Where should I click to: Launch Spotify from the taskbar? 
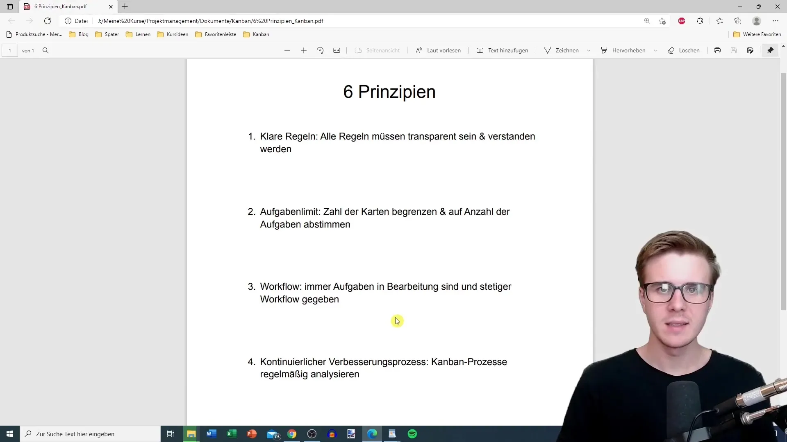412,434
